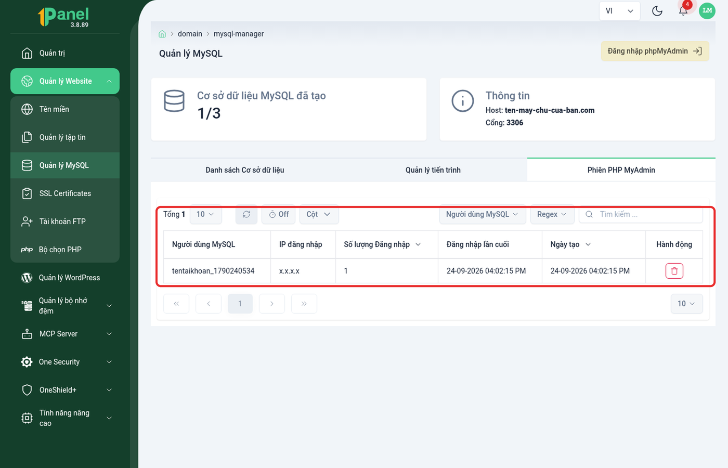The image size is (728, 468).
Task: Click the 1Panel logo
Action: (63, 17)
